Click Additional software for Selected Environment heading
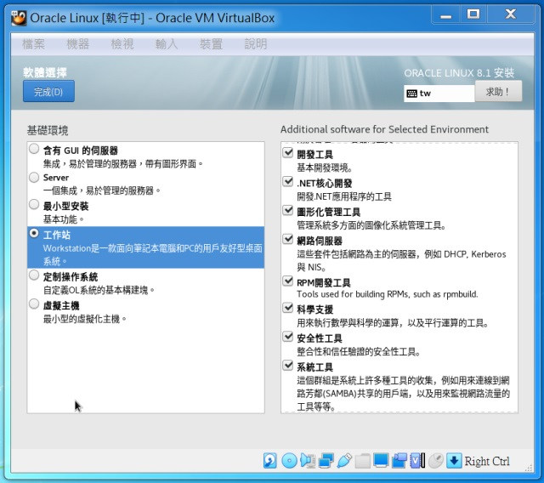 coord(384,129)
